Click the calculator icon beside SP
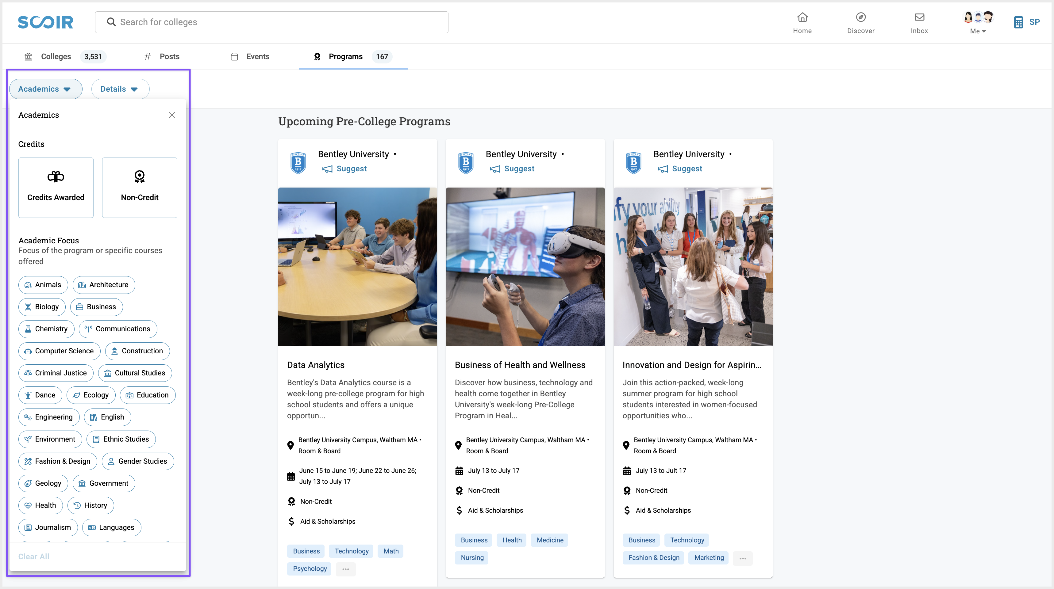This screenshot has height=589, width=1054. [1018, 22]
